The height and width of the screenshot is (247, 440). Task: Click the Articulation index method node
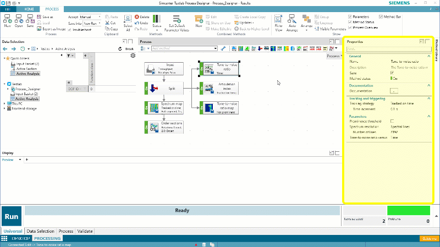click(x=220, y=88)
